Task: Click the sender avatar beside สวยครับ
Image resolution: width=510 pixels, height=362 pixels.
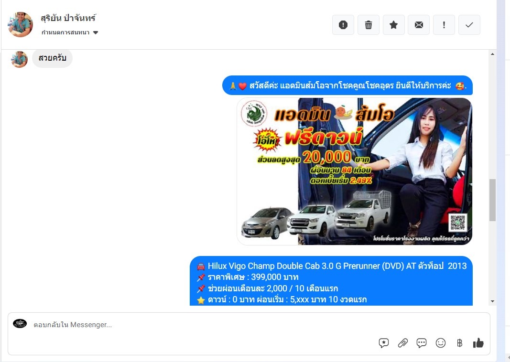Action: pyautogui.click(x=20, y=60)
